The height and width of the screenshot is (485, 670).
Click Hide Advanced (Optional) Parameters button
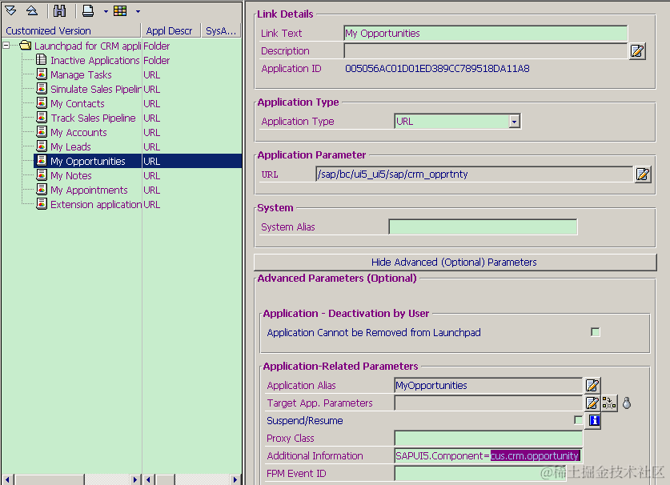pyautogui.click(x=455, y=262)
